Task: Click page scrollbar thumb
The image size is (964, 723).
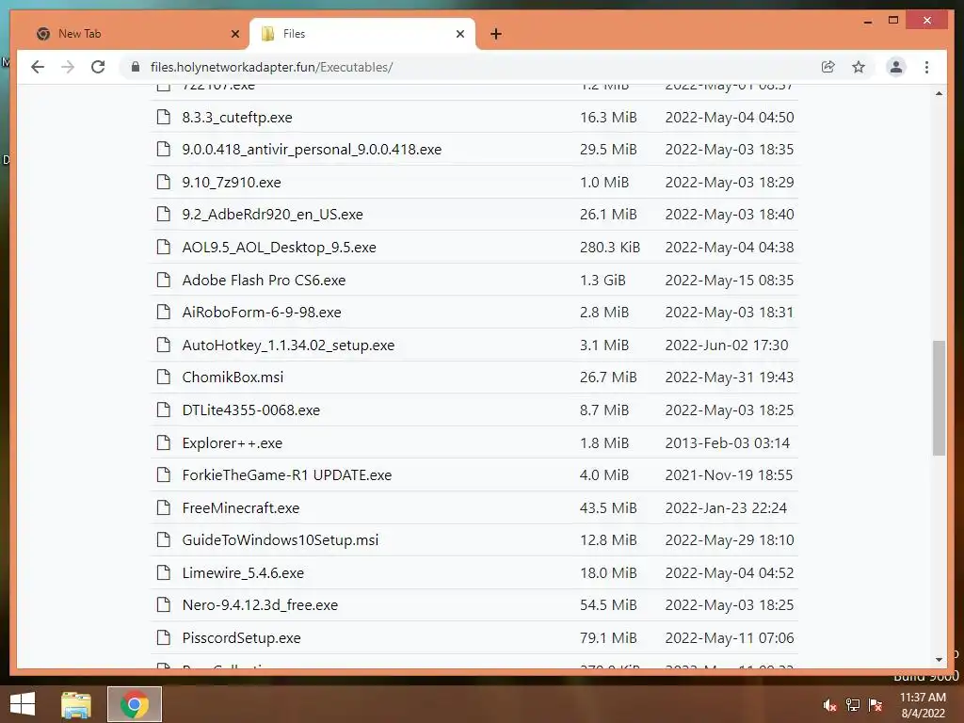Action: coord(939,398)
